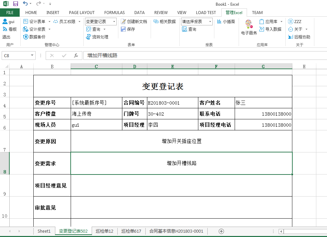Switch to the FORMULAS ribbon tab

pyautogui.click(x=114, y=13)
